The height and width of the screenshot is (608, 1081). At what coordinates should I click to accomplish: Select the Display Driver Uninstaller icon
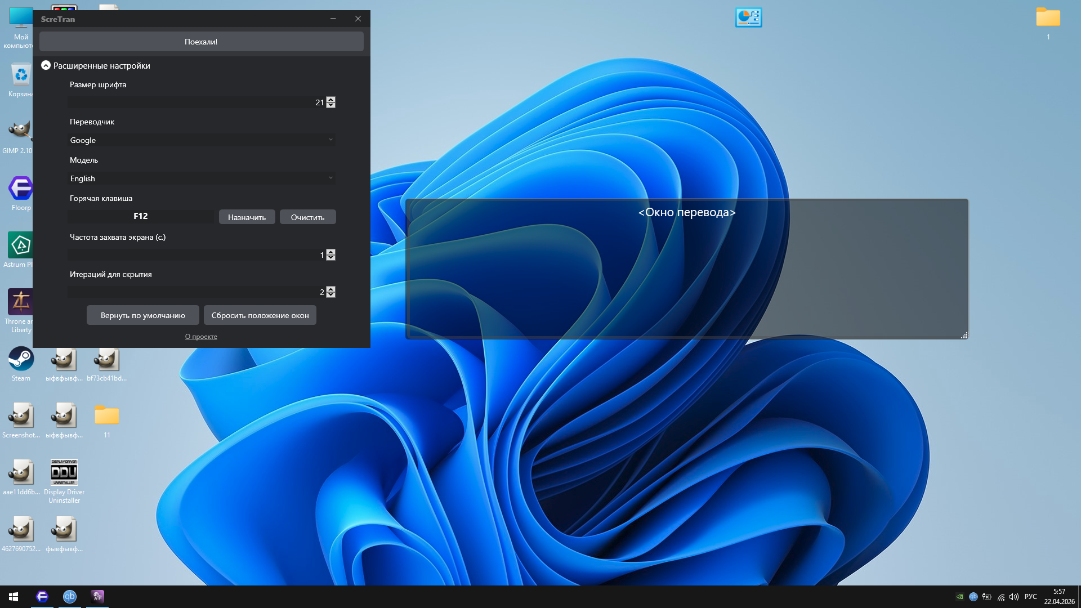coord(64,473)
